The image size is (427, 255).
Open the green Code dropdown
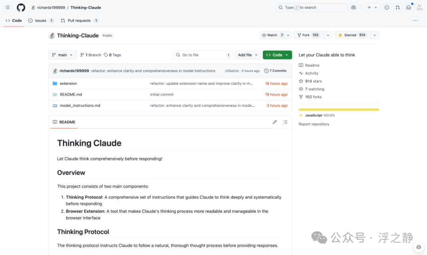277,55
